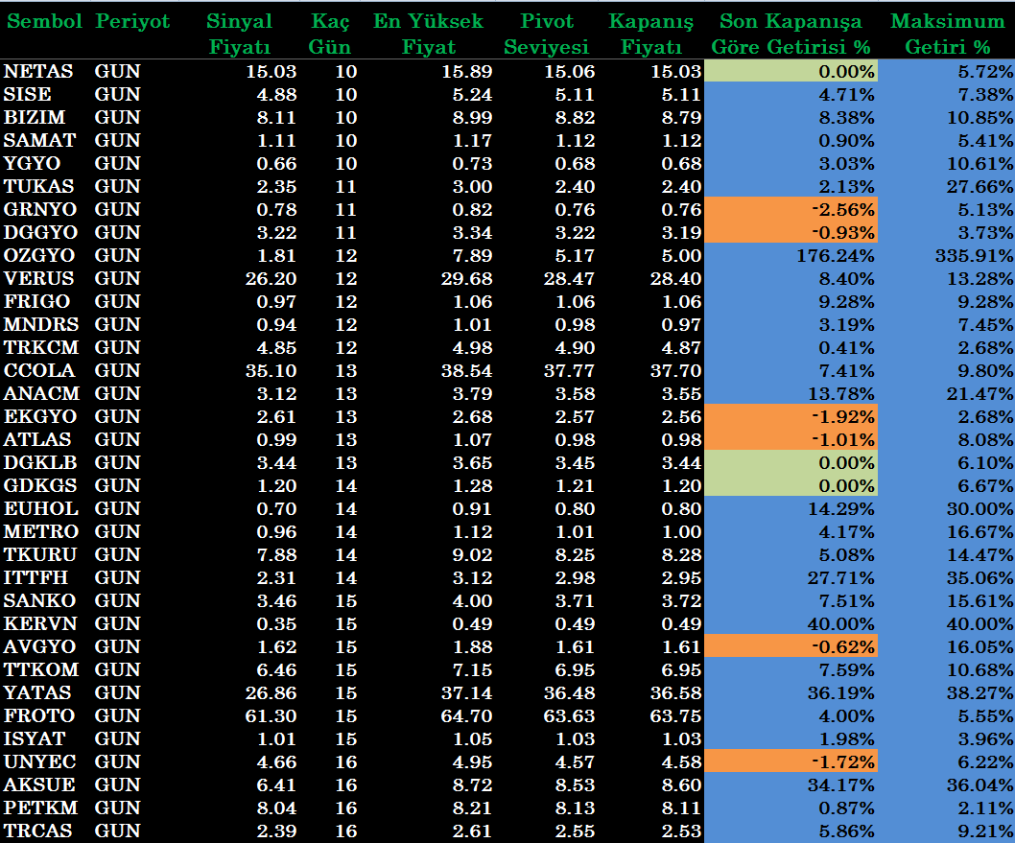Select the YGYO symbol cell

coord(32,163)
